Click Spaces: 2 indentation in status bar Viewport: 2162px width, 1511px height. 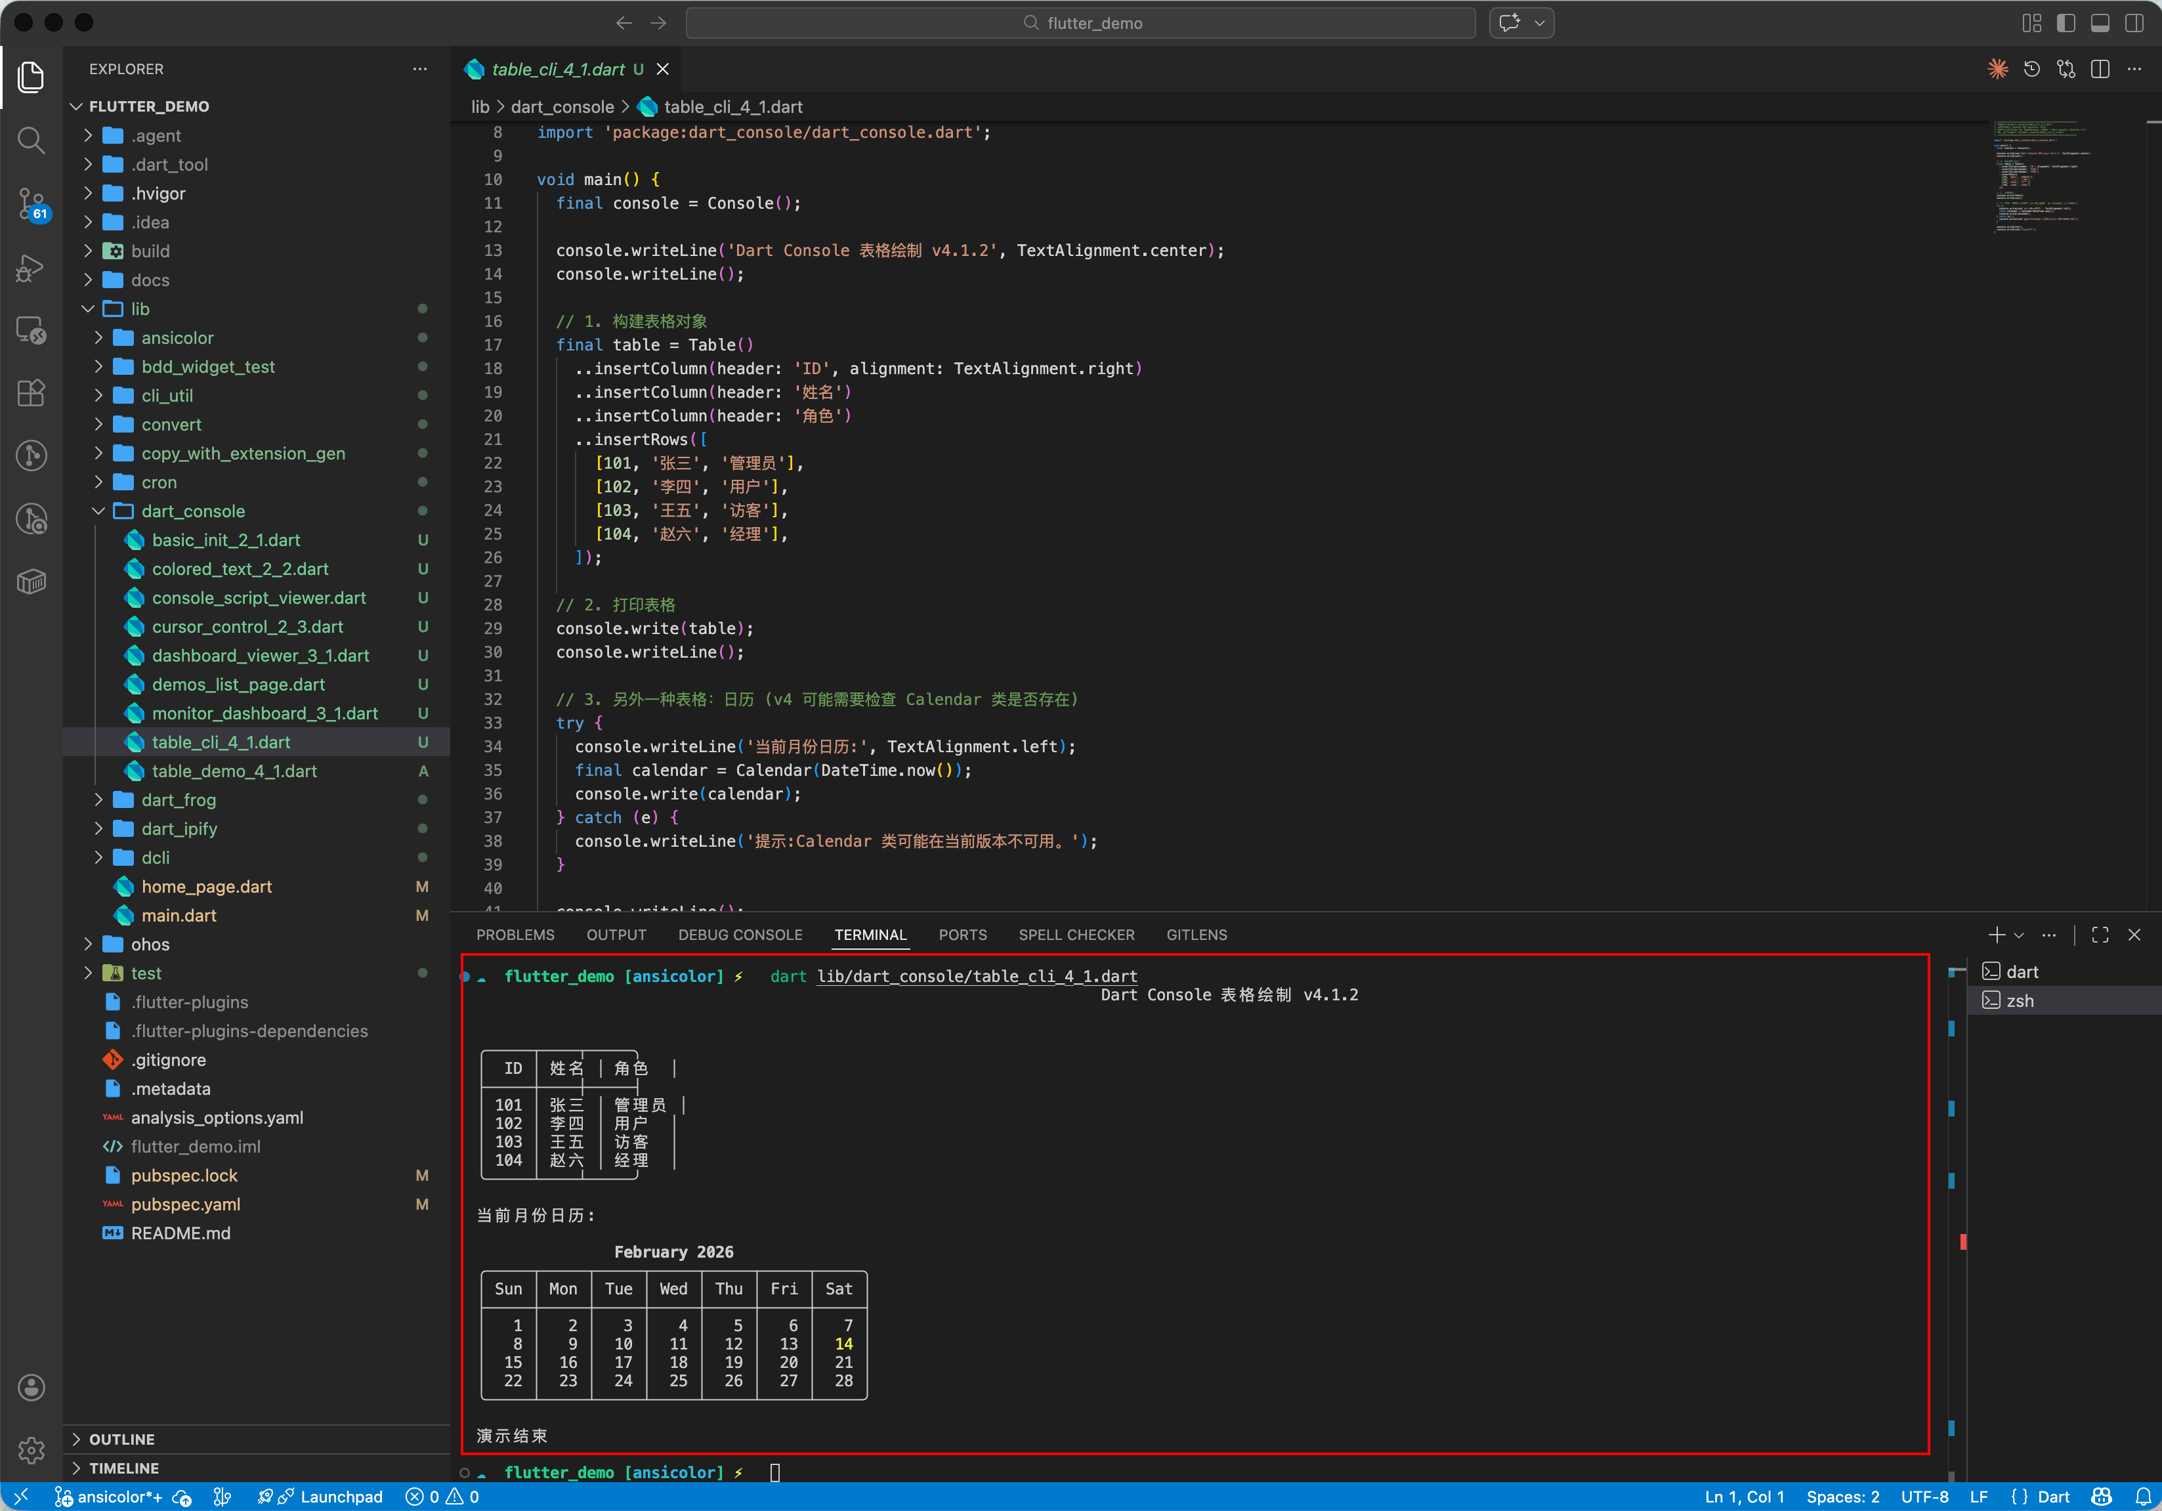[x=1842, y=1496]
